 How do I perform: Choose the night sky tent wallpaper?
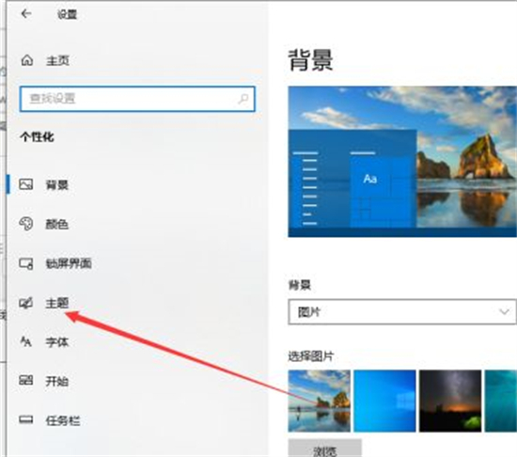click(x=450, y=401)
